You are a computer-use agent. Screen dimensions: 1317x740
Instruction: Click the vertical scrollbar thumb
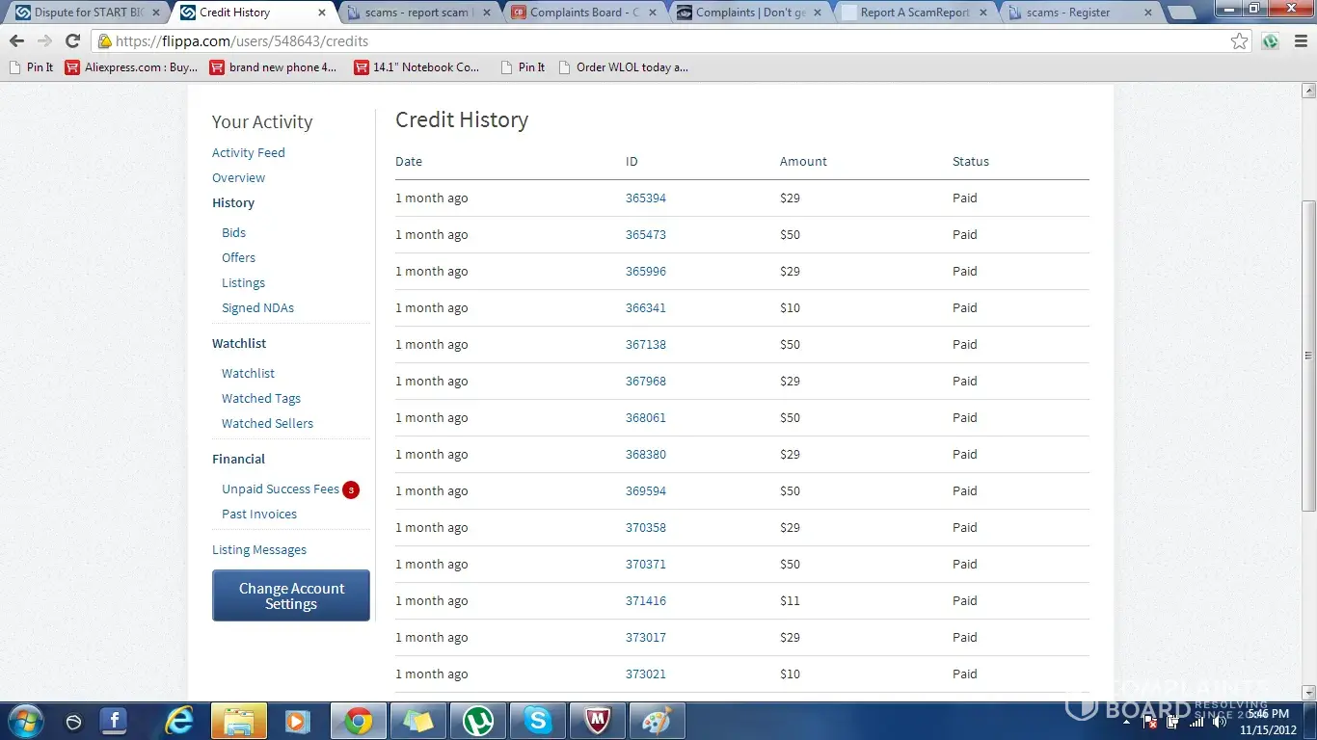pyautogui.click(x=1309, y=355)
